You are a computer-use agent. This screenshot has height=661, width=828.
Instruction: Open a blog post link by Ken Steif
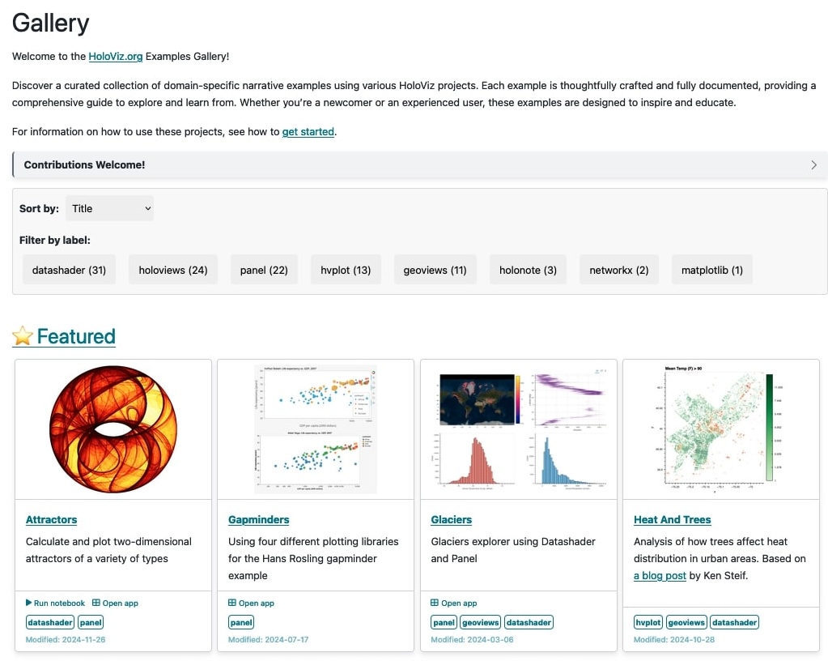click(660, 575)
